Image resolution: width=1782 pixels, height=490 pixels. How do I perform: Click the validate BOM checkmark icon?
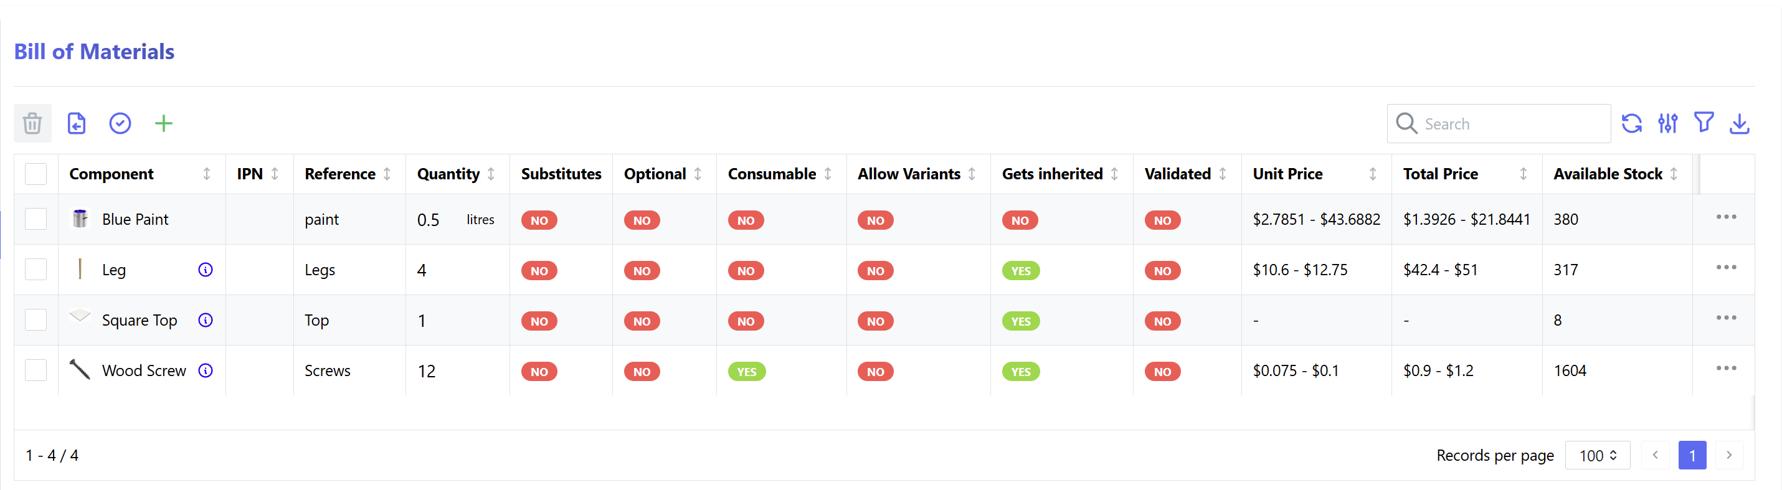[x=120, y=124]
